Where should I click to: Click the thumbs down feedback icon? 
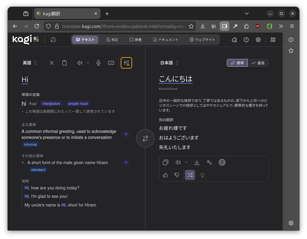[177, 175]
